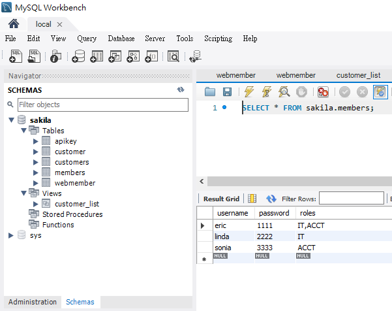Open the Scripting menu

[218, 39]
